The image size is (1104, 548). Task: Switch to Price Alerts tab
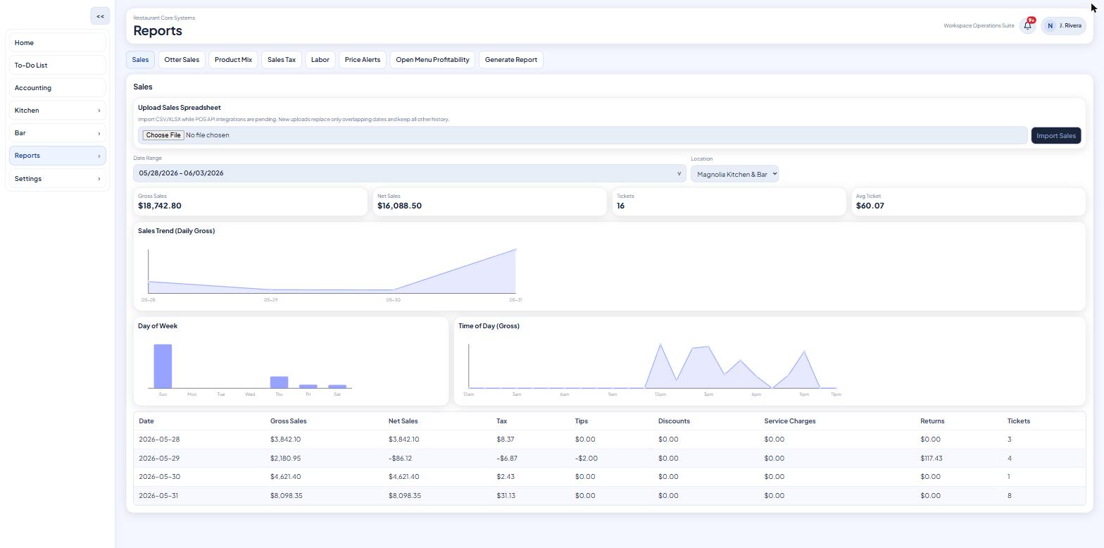tap(363, 60)
